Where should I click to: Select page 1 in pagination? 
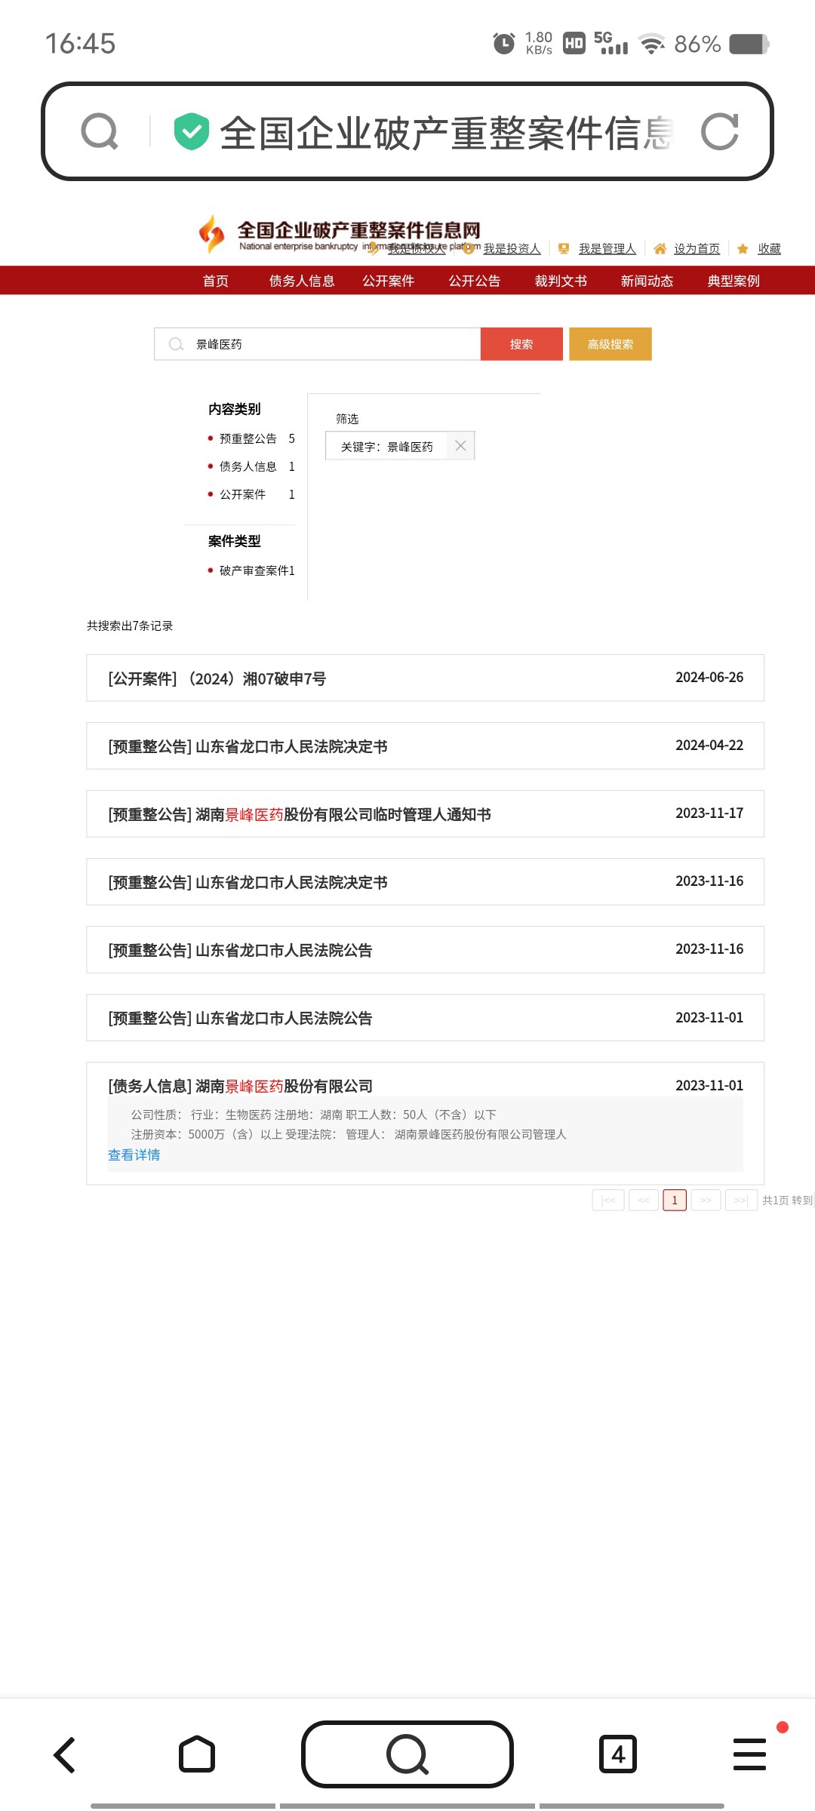coord(675,1200)
